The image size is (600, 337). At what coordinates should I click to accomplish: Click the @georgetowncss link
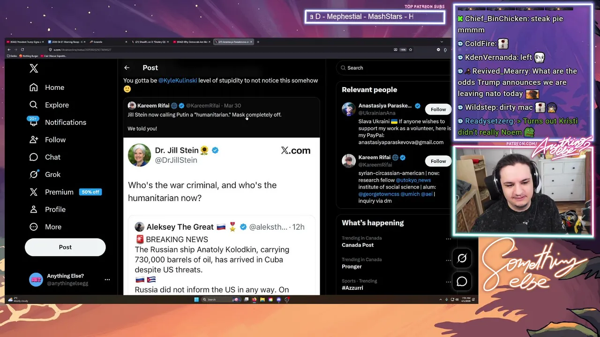click(x=379, y=194)
